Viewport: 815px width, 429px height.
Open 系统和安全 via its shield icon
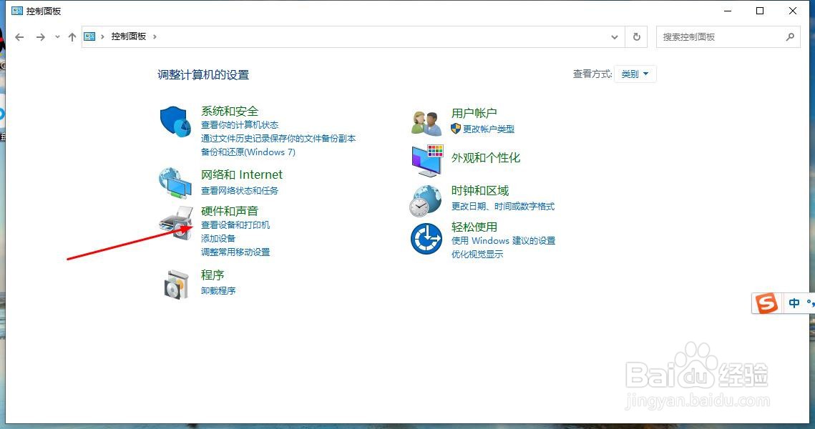[174, 122]
